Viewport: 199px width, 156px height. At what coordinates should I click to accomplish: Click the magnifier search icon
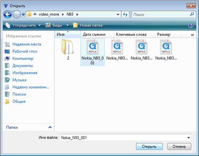[192, 14]
